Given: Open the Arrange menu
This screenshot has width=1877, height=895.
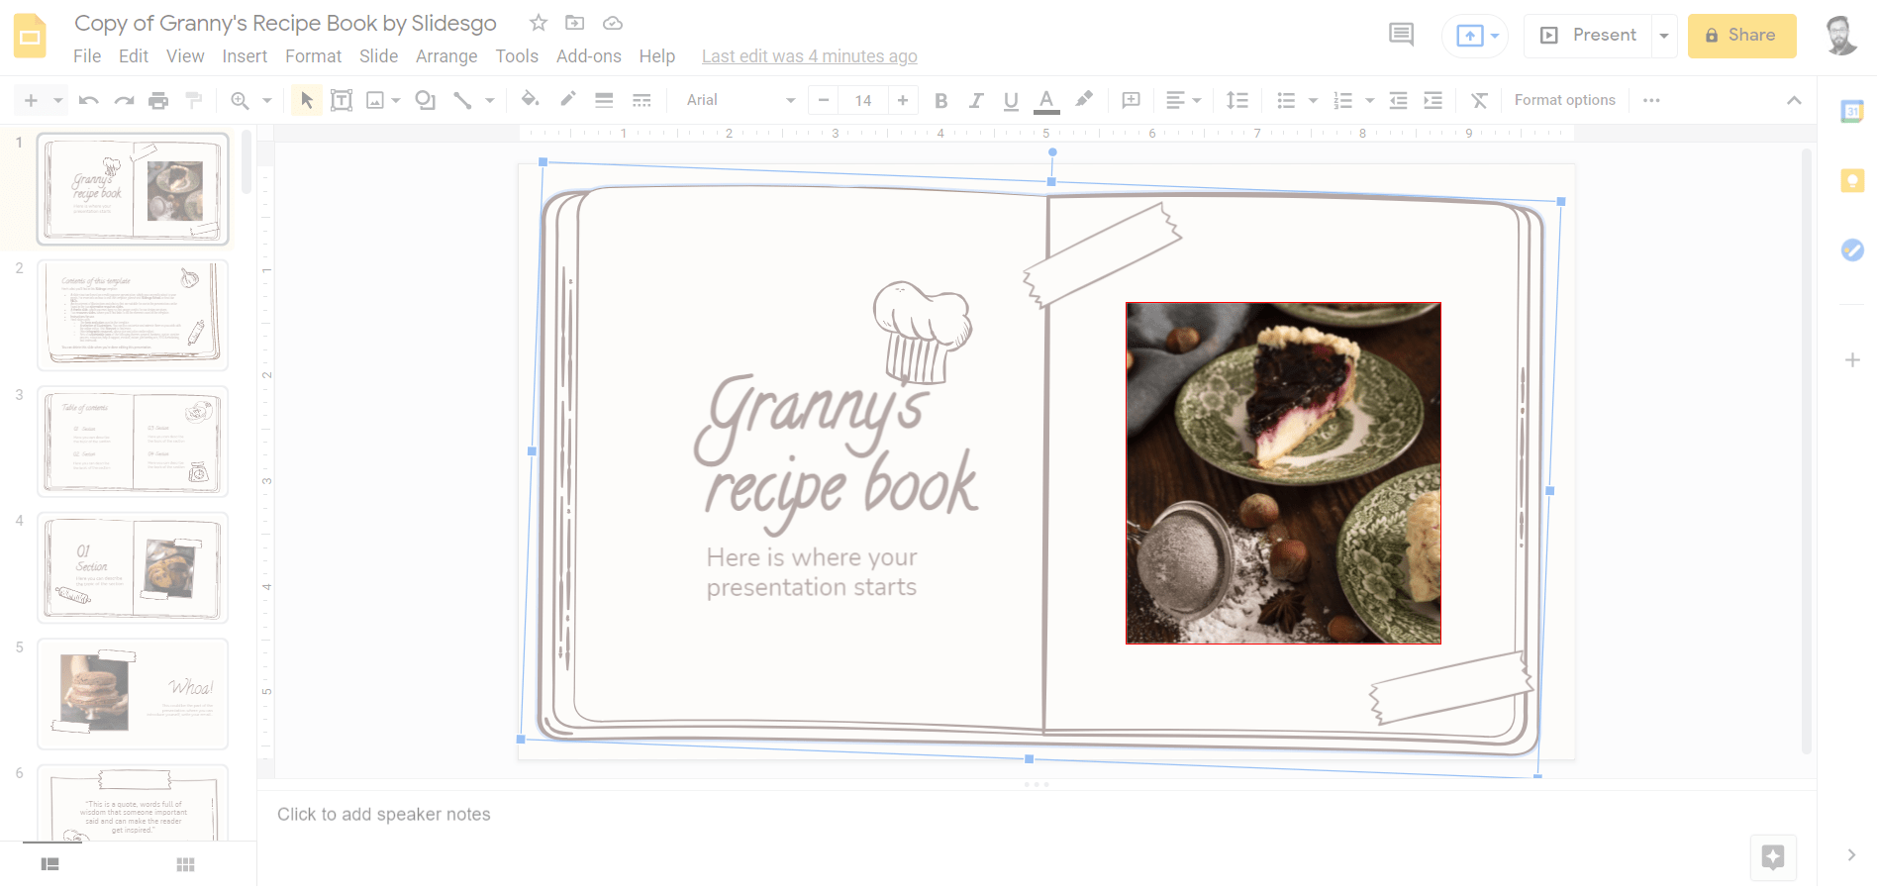Looking at the screenshot, I should click(446, 56).
